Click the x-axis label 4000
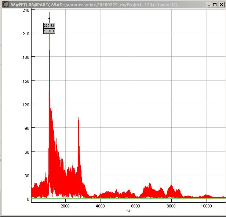 point(100,206)
